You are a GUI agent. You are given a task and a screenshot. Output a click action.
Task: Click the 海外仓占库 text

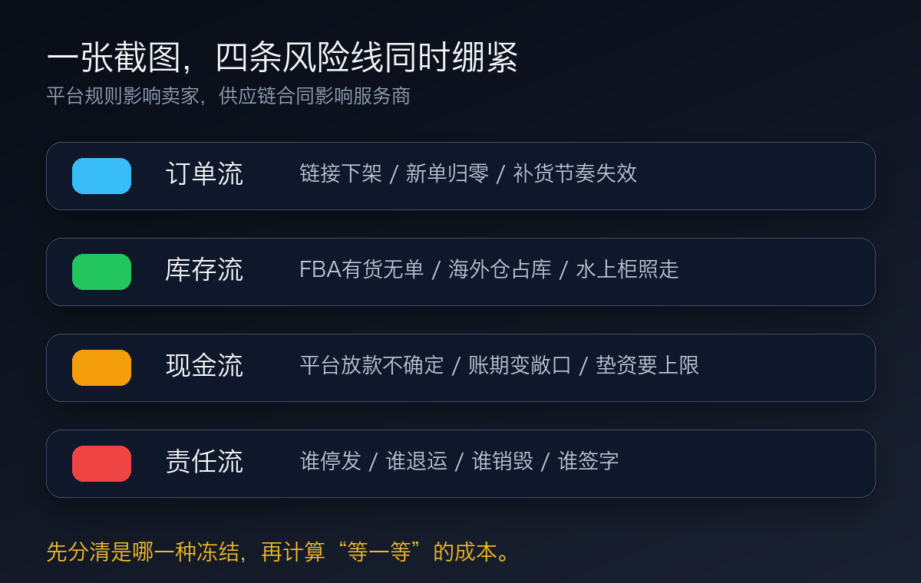[500, 269]
